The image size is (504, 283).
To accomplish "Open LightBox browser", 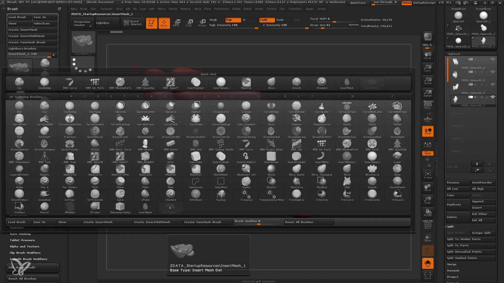I will [x=107, y=23].
